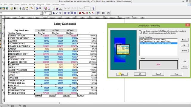This screenshot has width=191, height=107.
Task: Click the PLYWOOD SECTION row label
Action: (18, 62)
